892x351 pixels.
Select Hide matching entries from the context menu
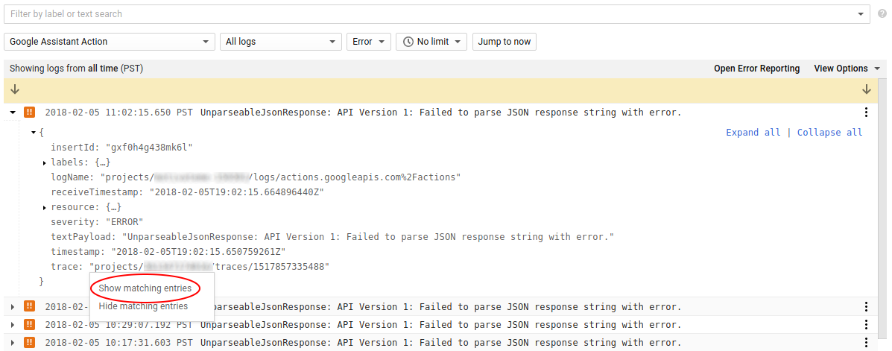pos(143,306)
